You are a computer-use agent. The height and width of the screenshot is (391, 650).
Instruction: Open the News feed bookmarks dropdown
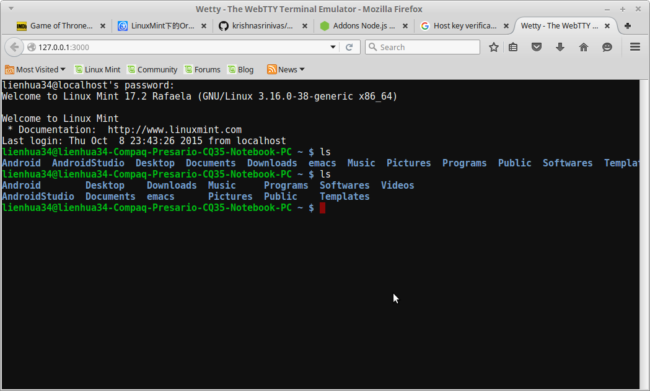286,69
